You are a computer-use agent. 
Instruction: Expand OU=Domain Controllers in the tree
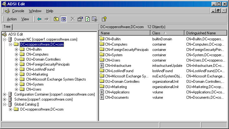(16, 59)
